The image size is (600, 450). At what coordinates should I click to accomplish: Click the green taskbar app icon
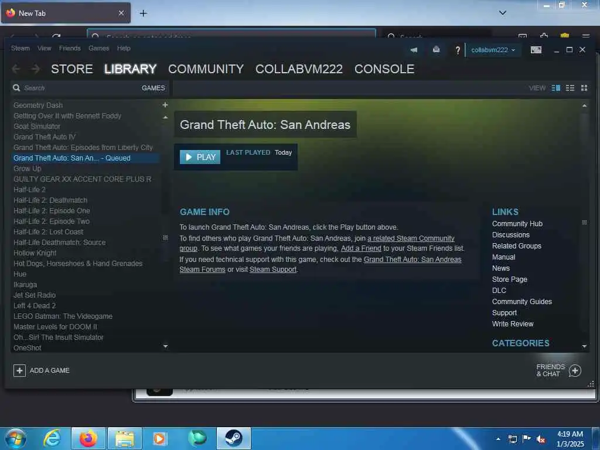point(197,438)
